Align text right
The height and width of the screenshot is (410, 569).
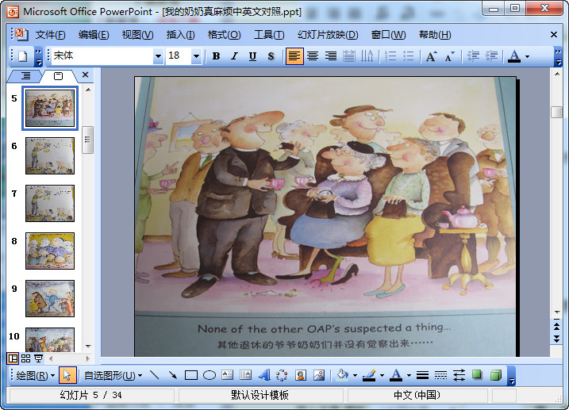[x=331, y=56]
